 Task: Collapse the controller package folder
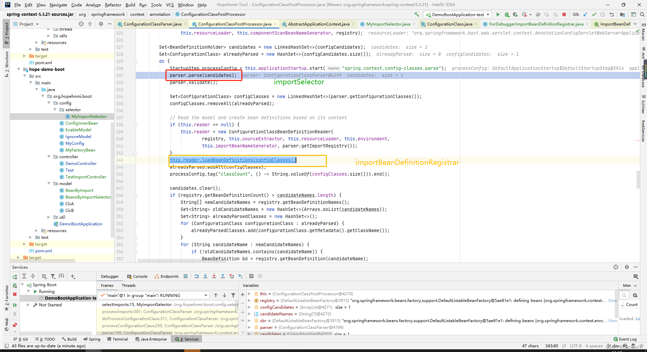pyautogui.click(x=49, y=157)
